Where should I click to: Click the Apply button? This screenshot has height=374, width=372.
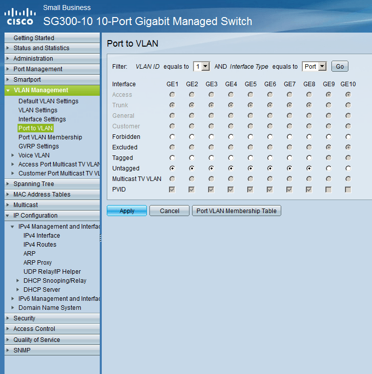click(x=127, y=211)
